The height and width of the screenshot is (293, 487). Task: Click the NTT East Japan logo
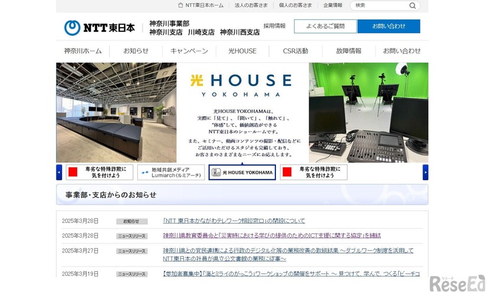(x=100, y=28)
